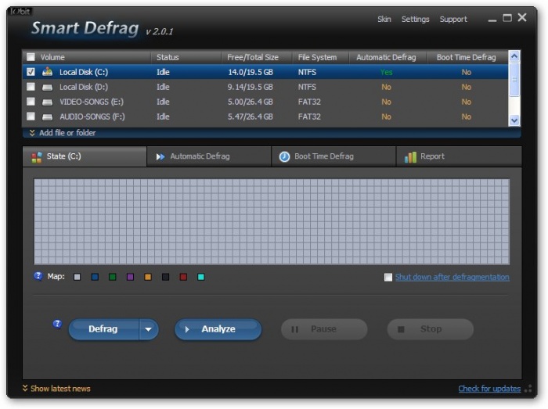548x409 pixels.
Task: Select the VIDEO-SONGS (E:) row name
Action: (x=92, y=102)
